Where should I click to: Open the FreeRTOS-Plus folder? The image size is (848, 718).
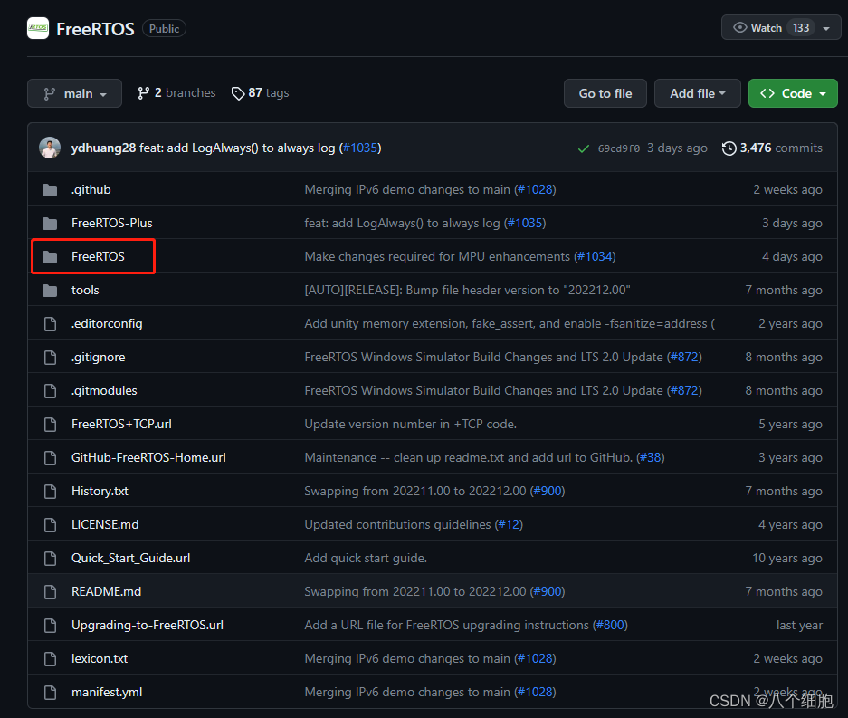point(112,224)
